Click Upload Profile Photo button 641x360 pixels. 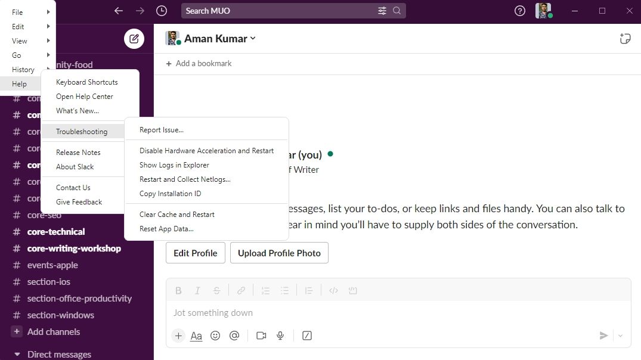tap(279, 253)
